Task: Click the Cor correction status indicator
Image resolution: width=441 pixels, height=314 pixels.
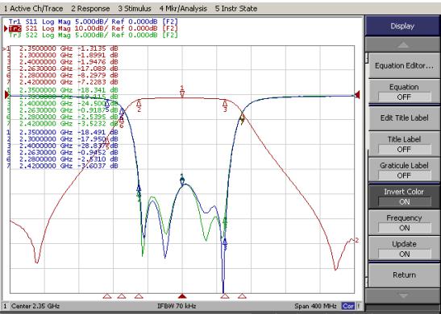Action: (x=348, y=306)
